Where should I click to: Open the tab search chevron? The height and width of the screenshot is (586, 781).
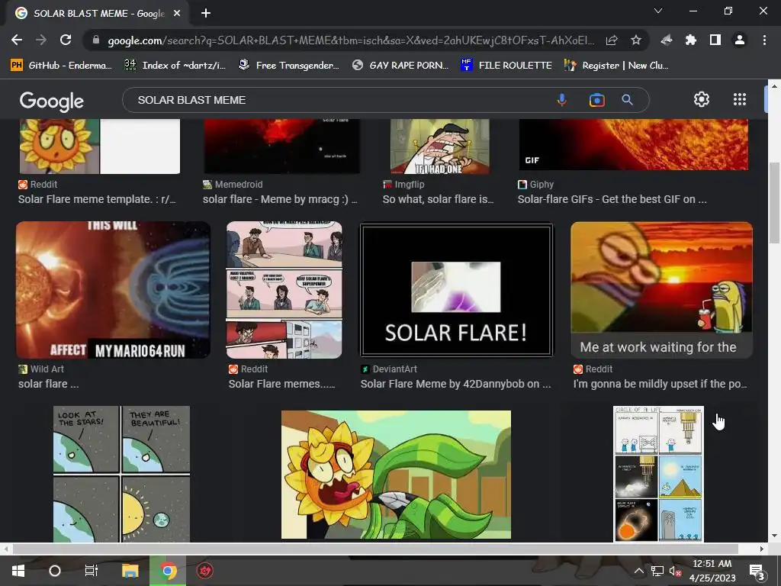(x=658, y=11)
